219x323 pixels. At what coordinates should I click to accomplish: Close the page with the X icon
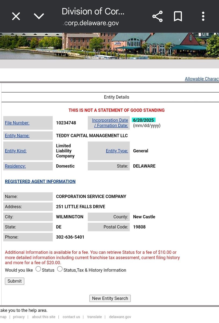[16, 16]
